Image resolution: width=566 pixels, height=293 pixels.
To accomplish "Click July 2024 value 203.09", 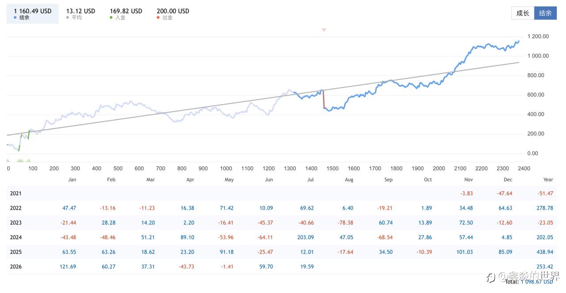I will (306, 237).
